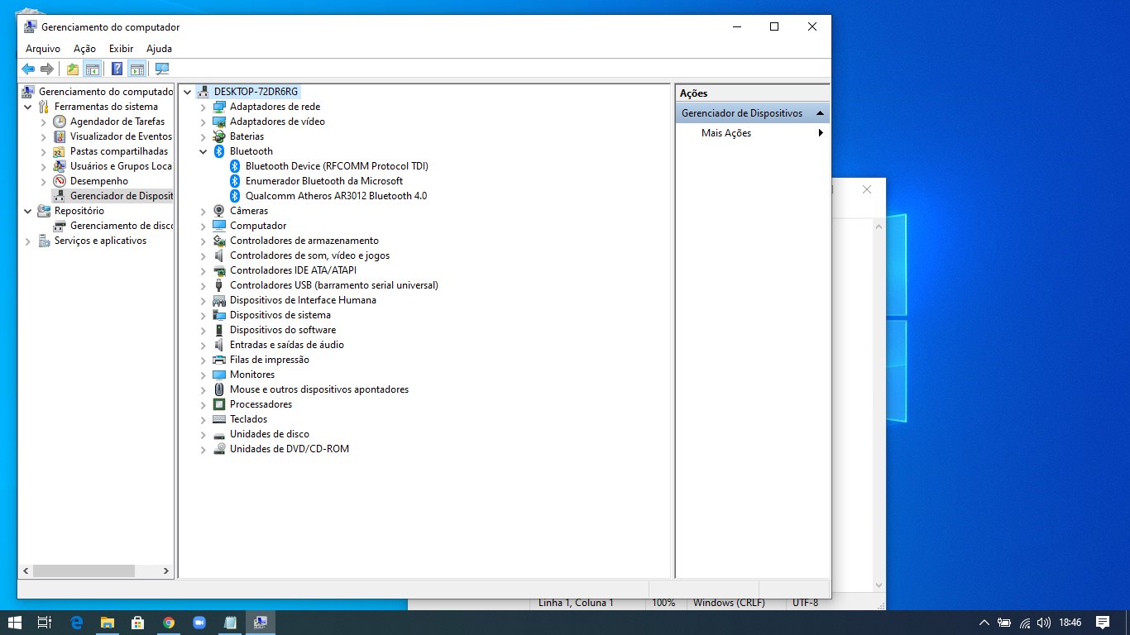The height and width of the screenshot is (635, 1130).
Task: Select Pastas compartilhadas in left tree
Action: click(119, 151)
